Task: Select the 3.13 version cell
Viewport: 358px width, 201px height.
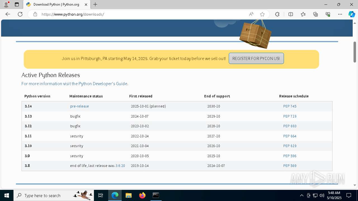Action: point(28,116)
